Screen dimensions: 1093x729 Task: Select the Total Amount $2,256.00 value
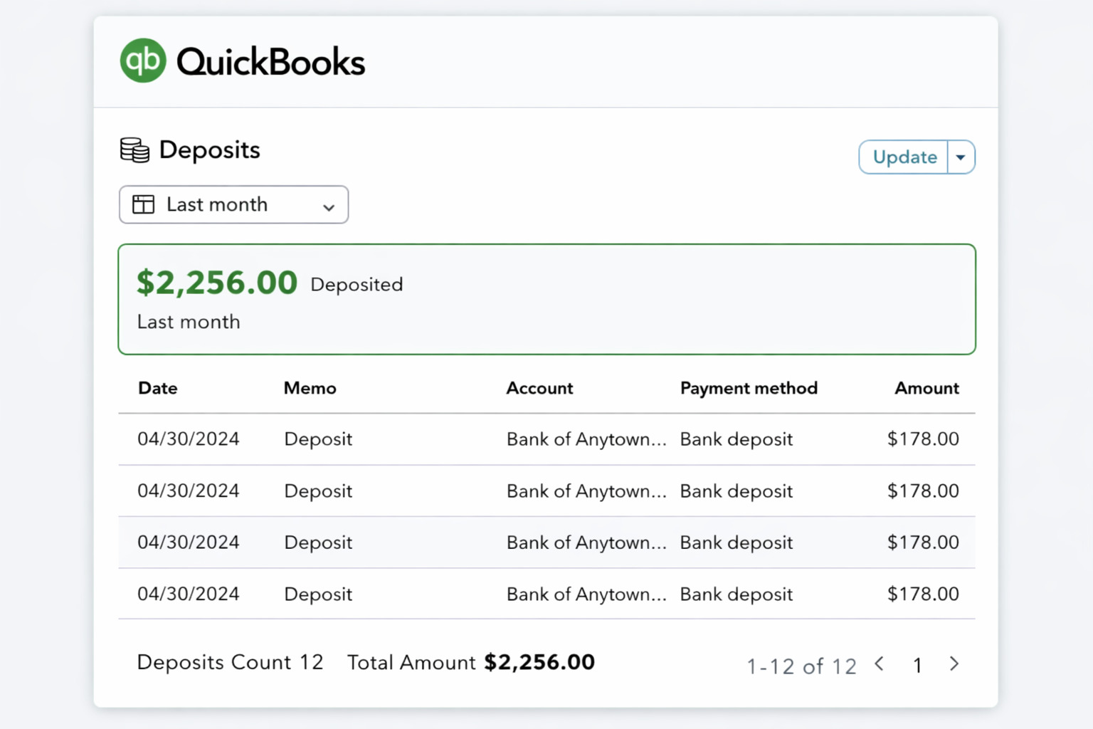click(x=539, y=662)
